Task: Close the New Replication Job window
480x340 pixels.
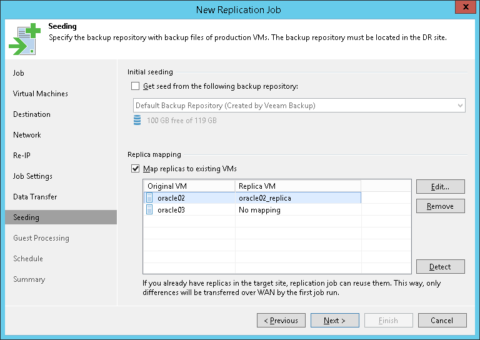Action: pos(463,9)
